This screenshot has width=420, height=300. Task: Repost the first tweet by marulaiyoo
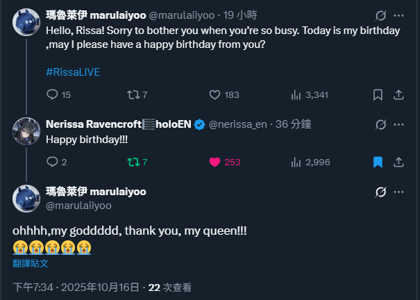pyautogui.click(x=133, y=95)
